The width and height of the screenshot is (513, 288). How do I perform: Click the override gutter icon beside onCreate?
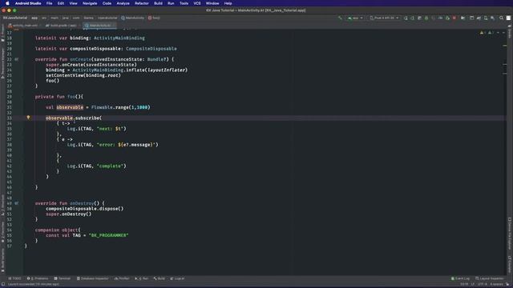coord(16,59)
